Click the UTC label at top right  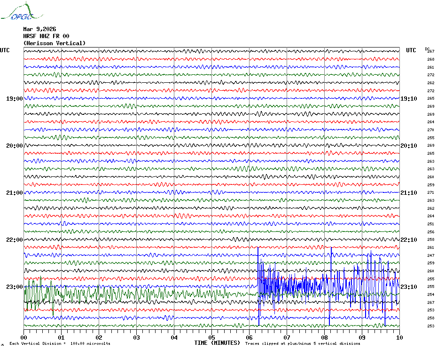(411, 50)
